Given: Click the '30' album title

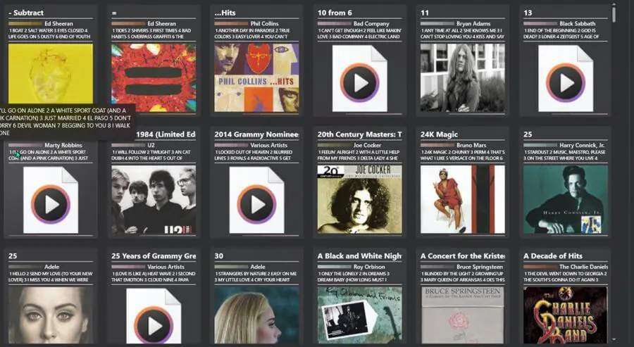Looking at the screenshot, I should (x=219, y=255).
